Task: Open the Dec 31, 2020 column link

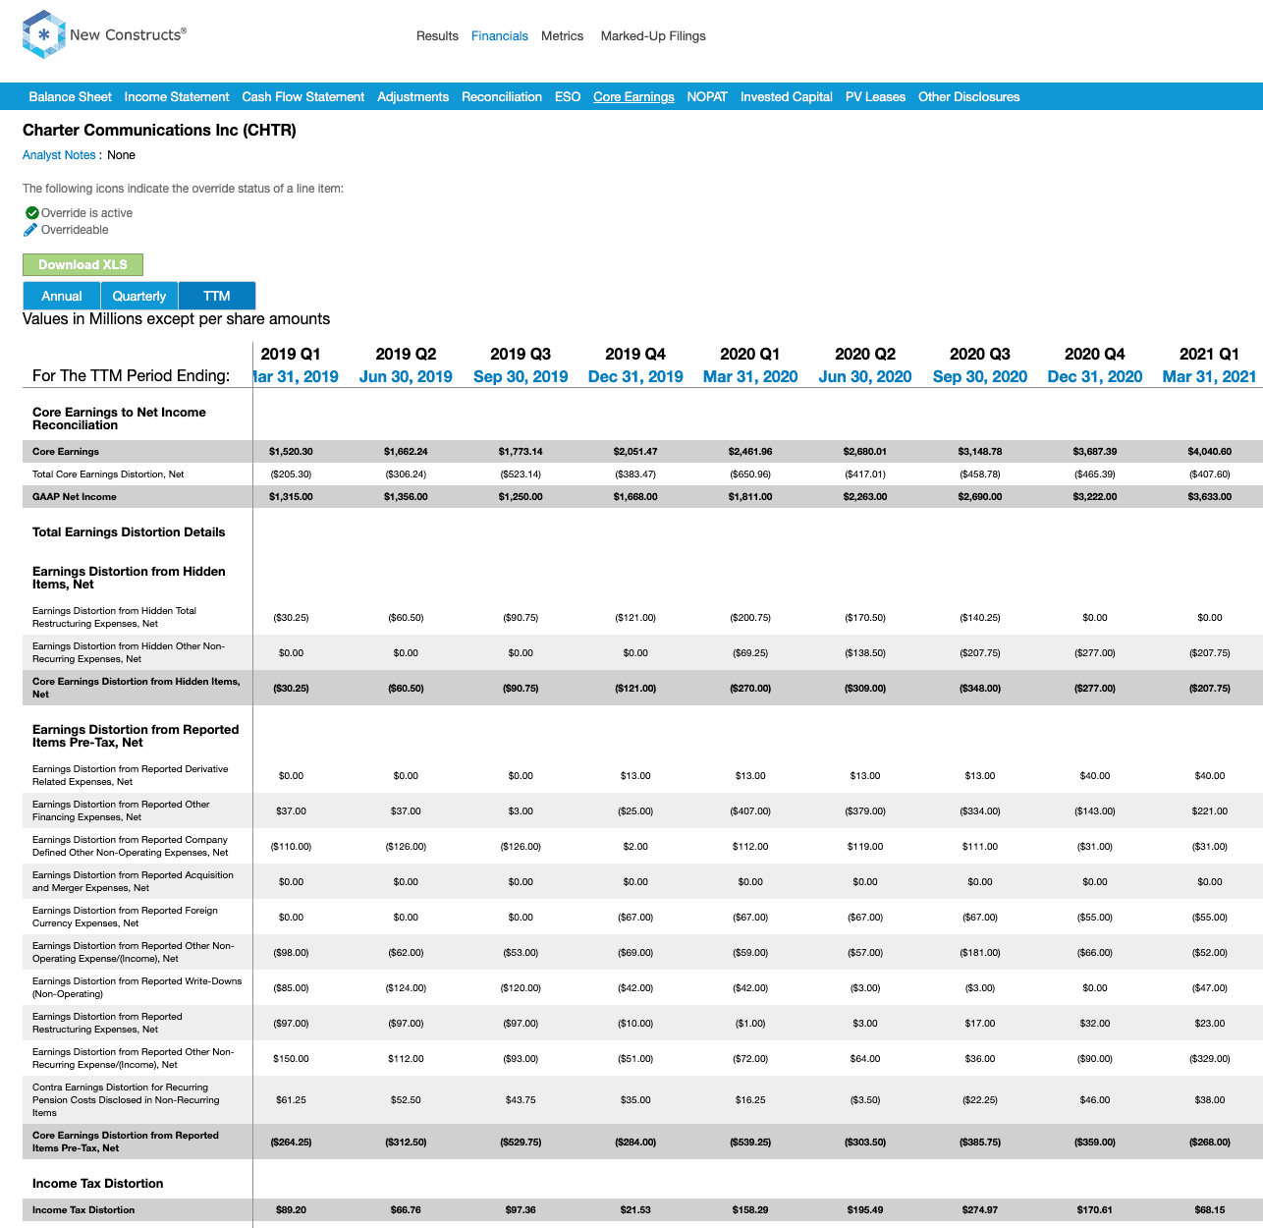Action: 1095,376
